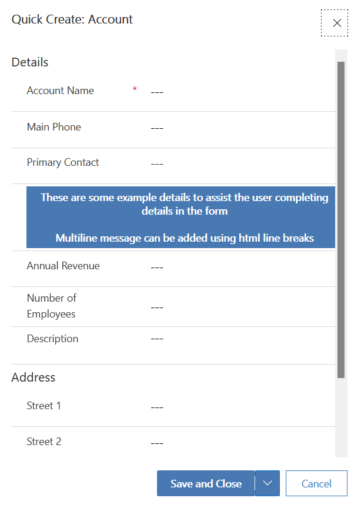Click the Quick Create: Account title
The height and width of the screenshot is (508, 361).
coord(72,19)
